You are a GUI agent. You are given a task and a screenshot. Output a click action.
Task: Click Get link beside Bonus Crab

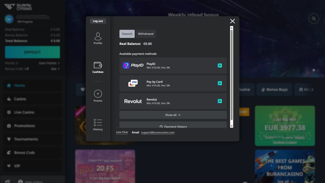55,69
